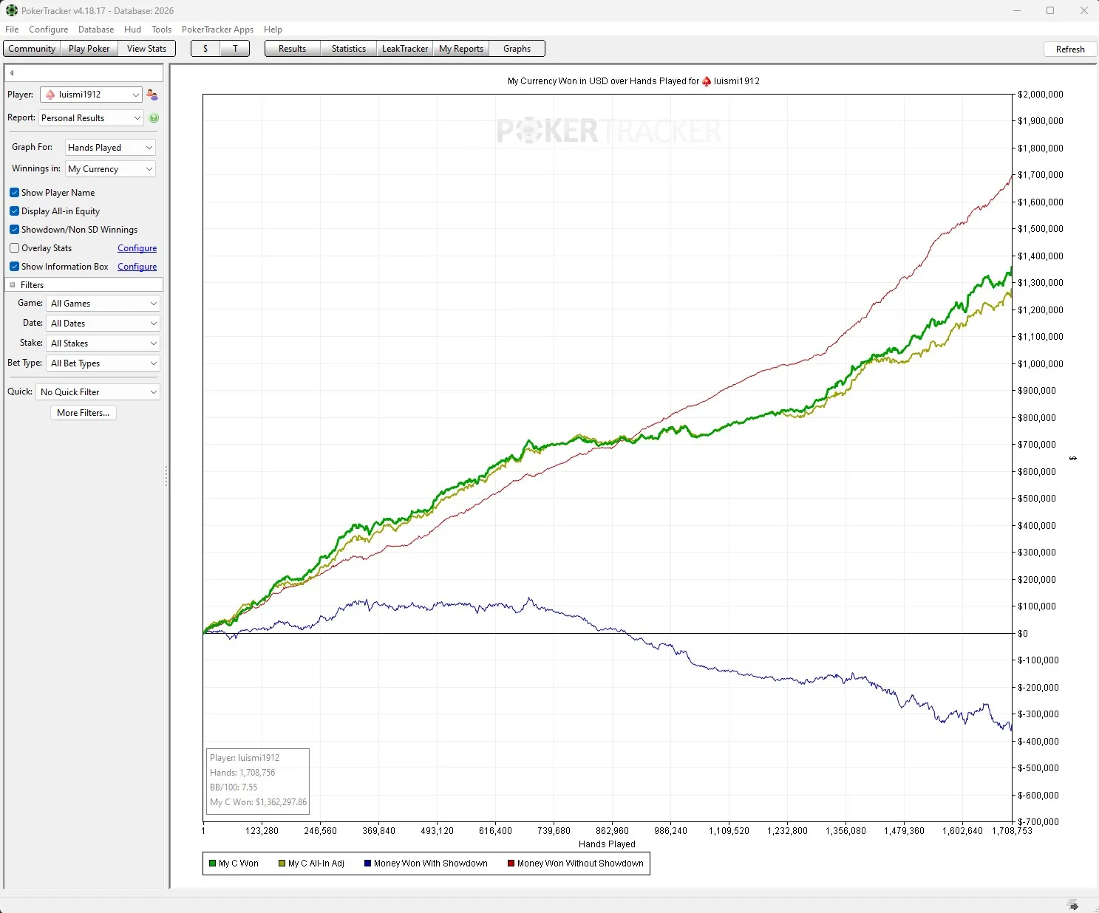The image size is (1099, 913).
Task: Click the 'Hands: 1,708,756' text
Action: (x=242, y=773)
